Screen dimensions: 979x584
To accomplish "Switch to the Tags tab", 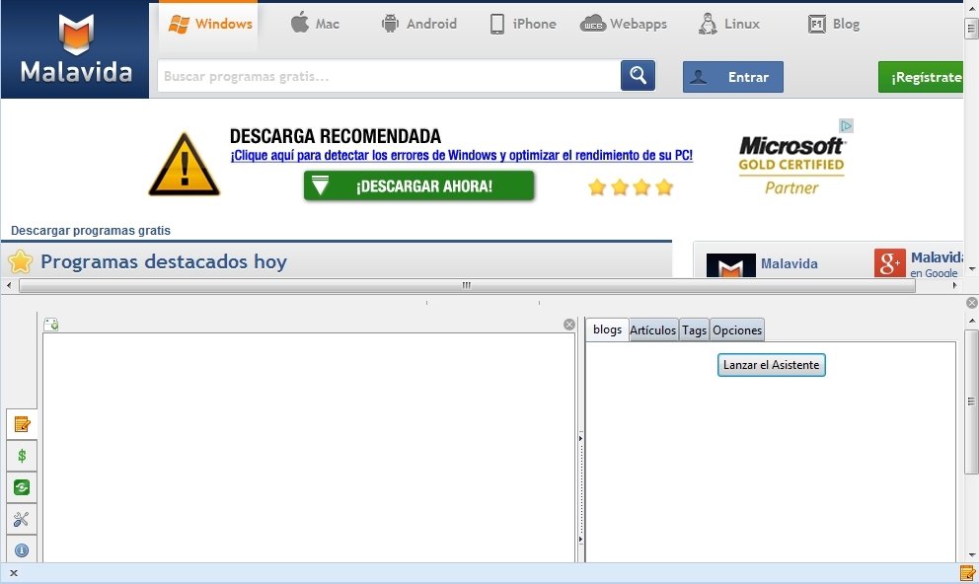I will [x=695, y=330].
